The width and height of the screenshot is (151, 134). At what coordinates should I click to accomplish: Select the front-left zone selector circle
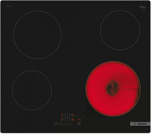(64, 120)
